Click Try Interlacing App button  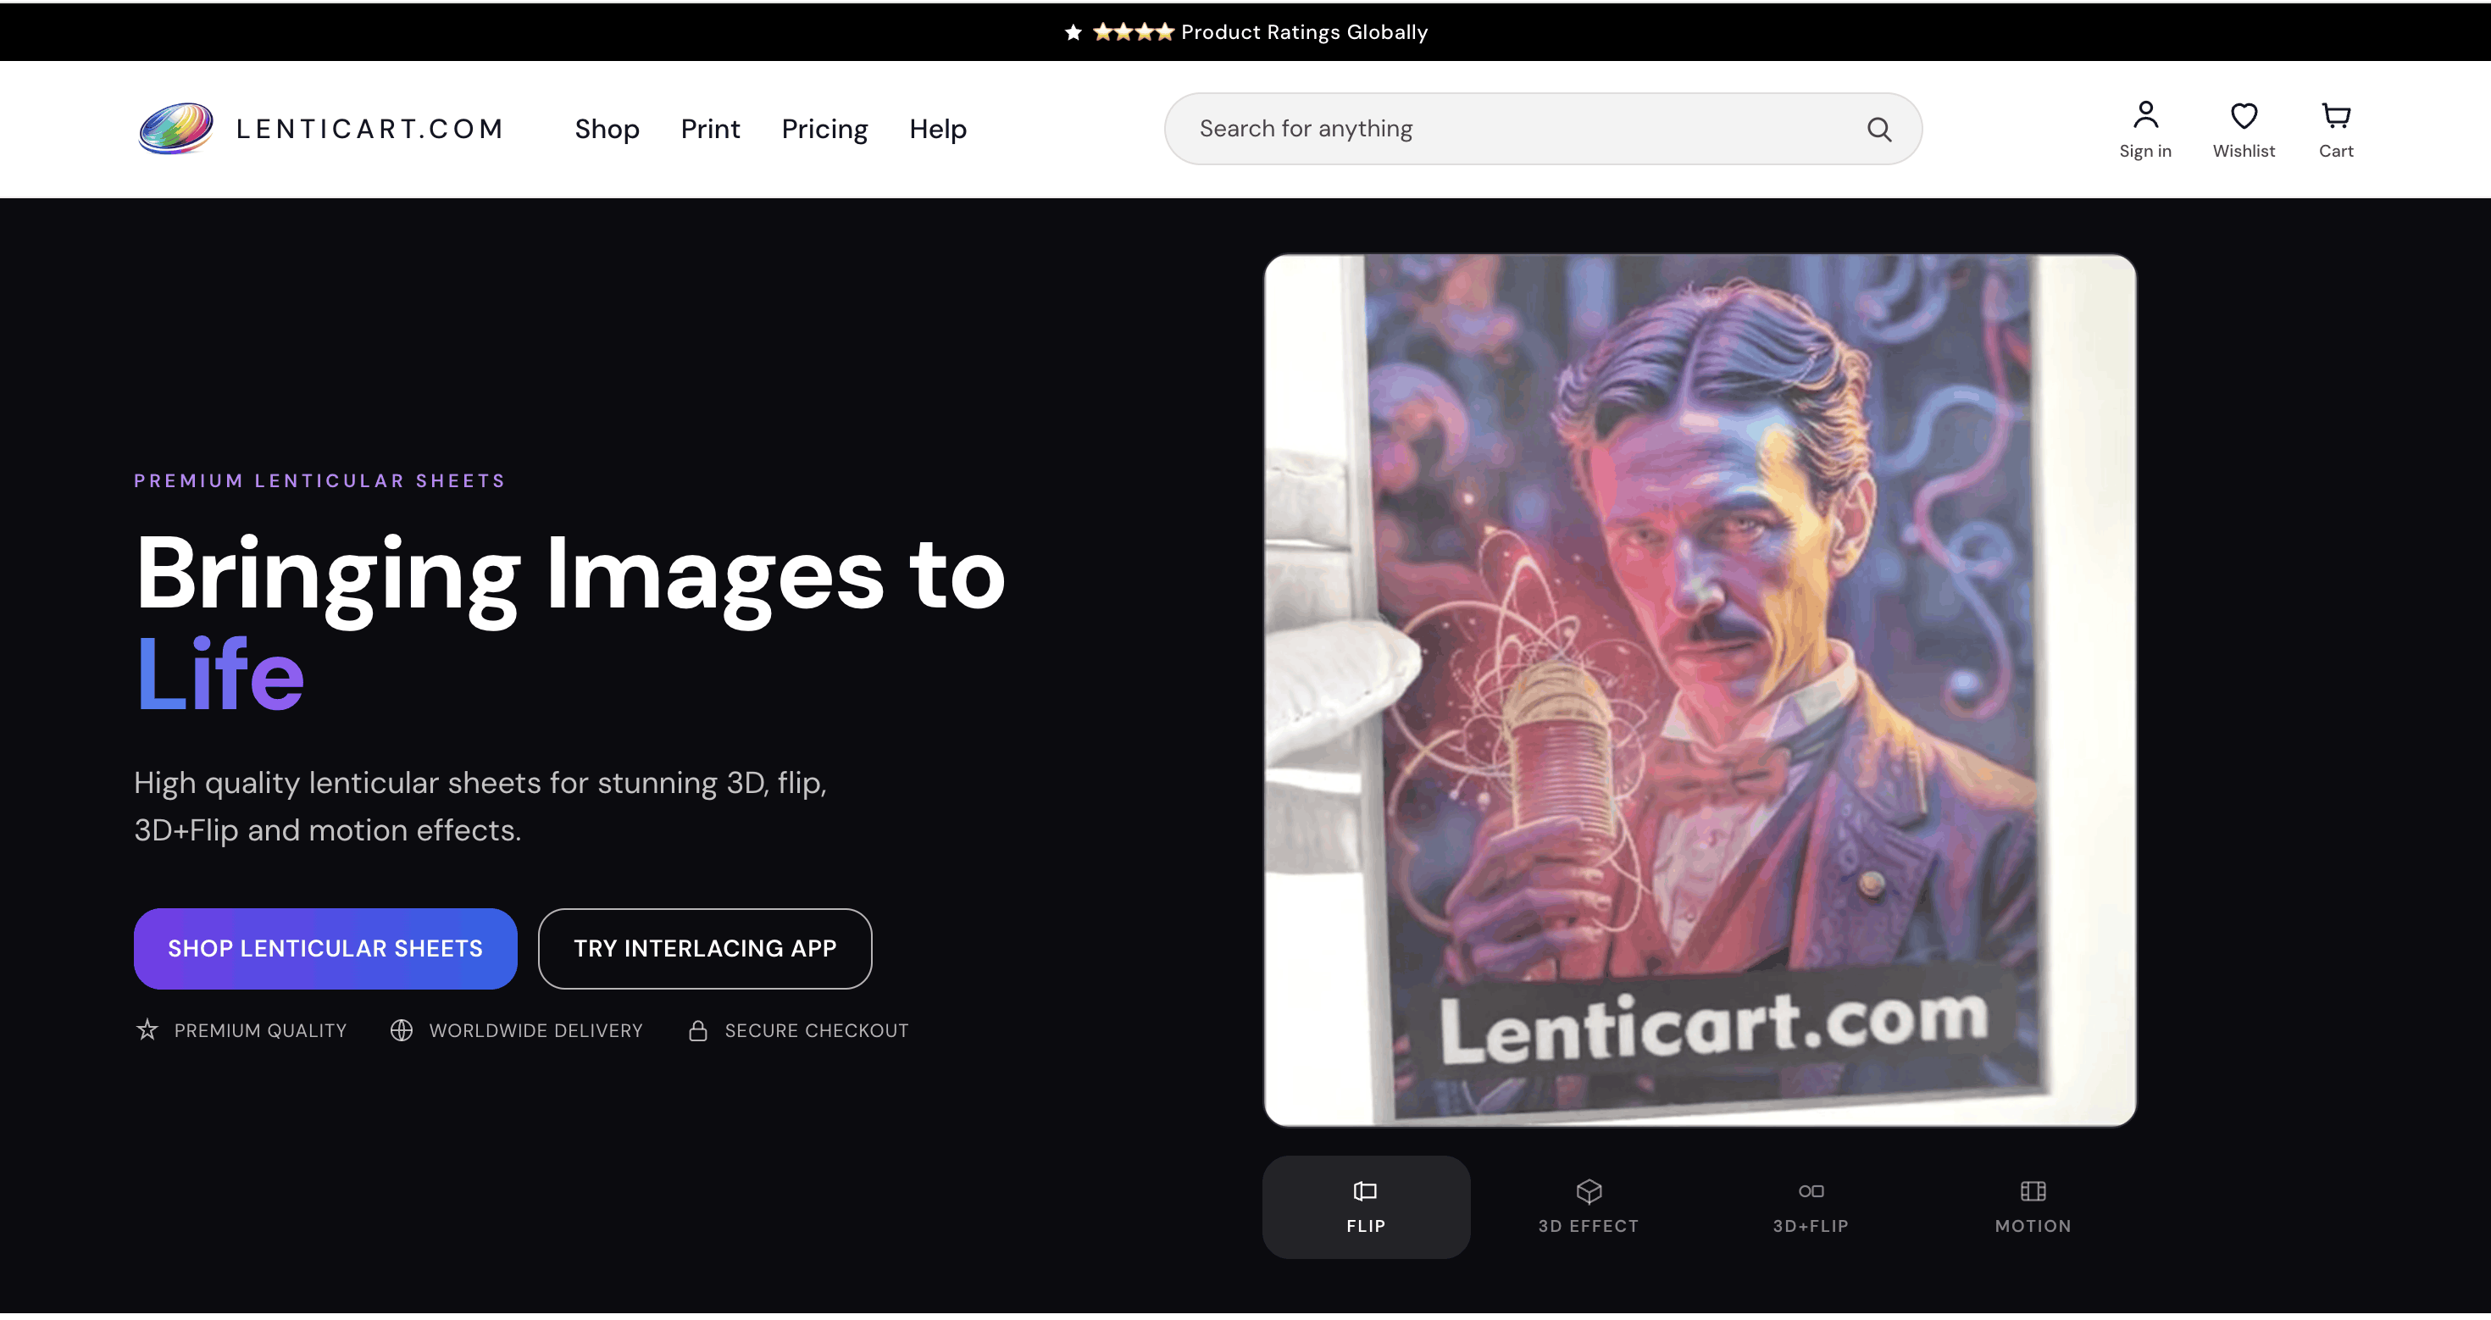[704, 948]
